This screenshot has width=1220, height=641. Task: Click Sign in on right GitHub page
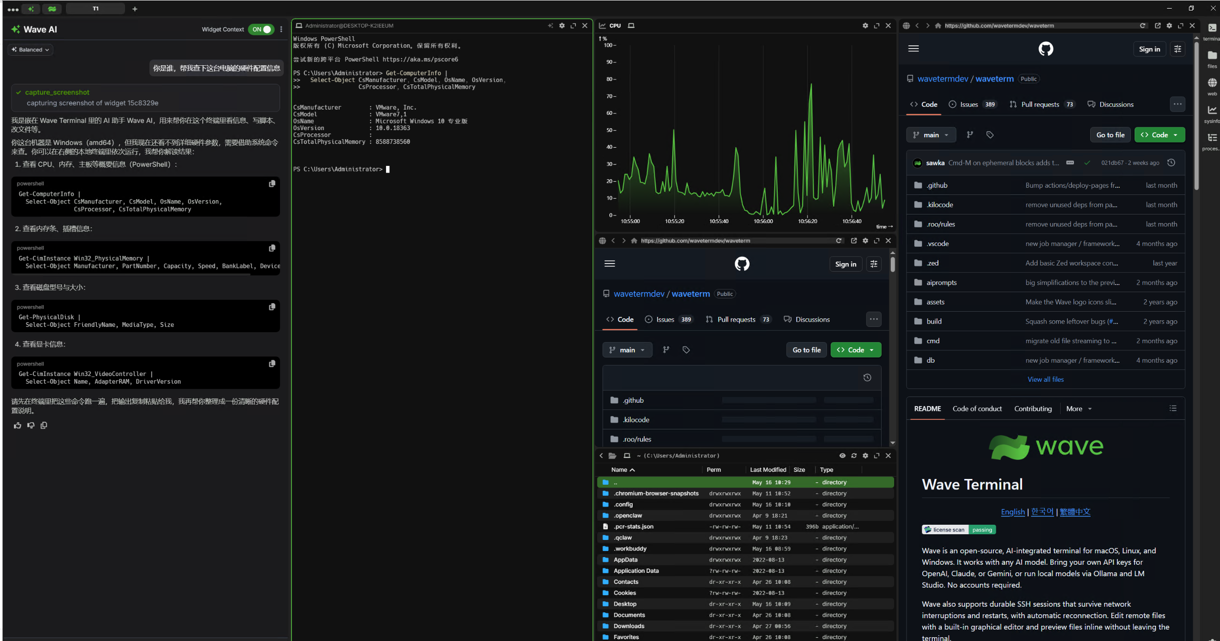click(1149, 49)
